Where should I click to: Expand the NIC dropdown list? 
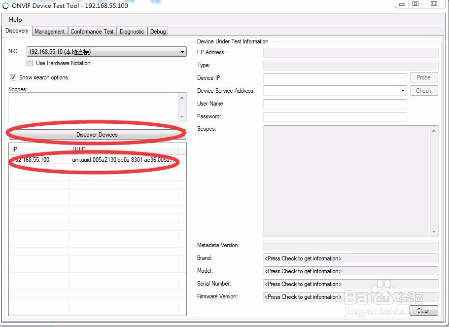pos(182,52)
